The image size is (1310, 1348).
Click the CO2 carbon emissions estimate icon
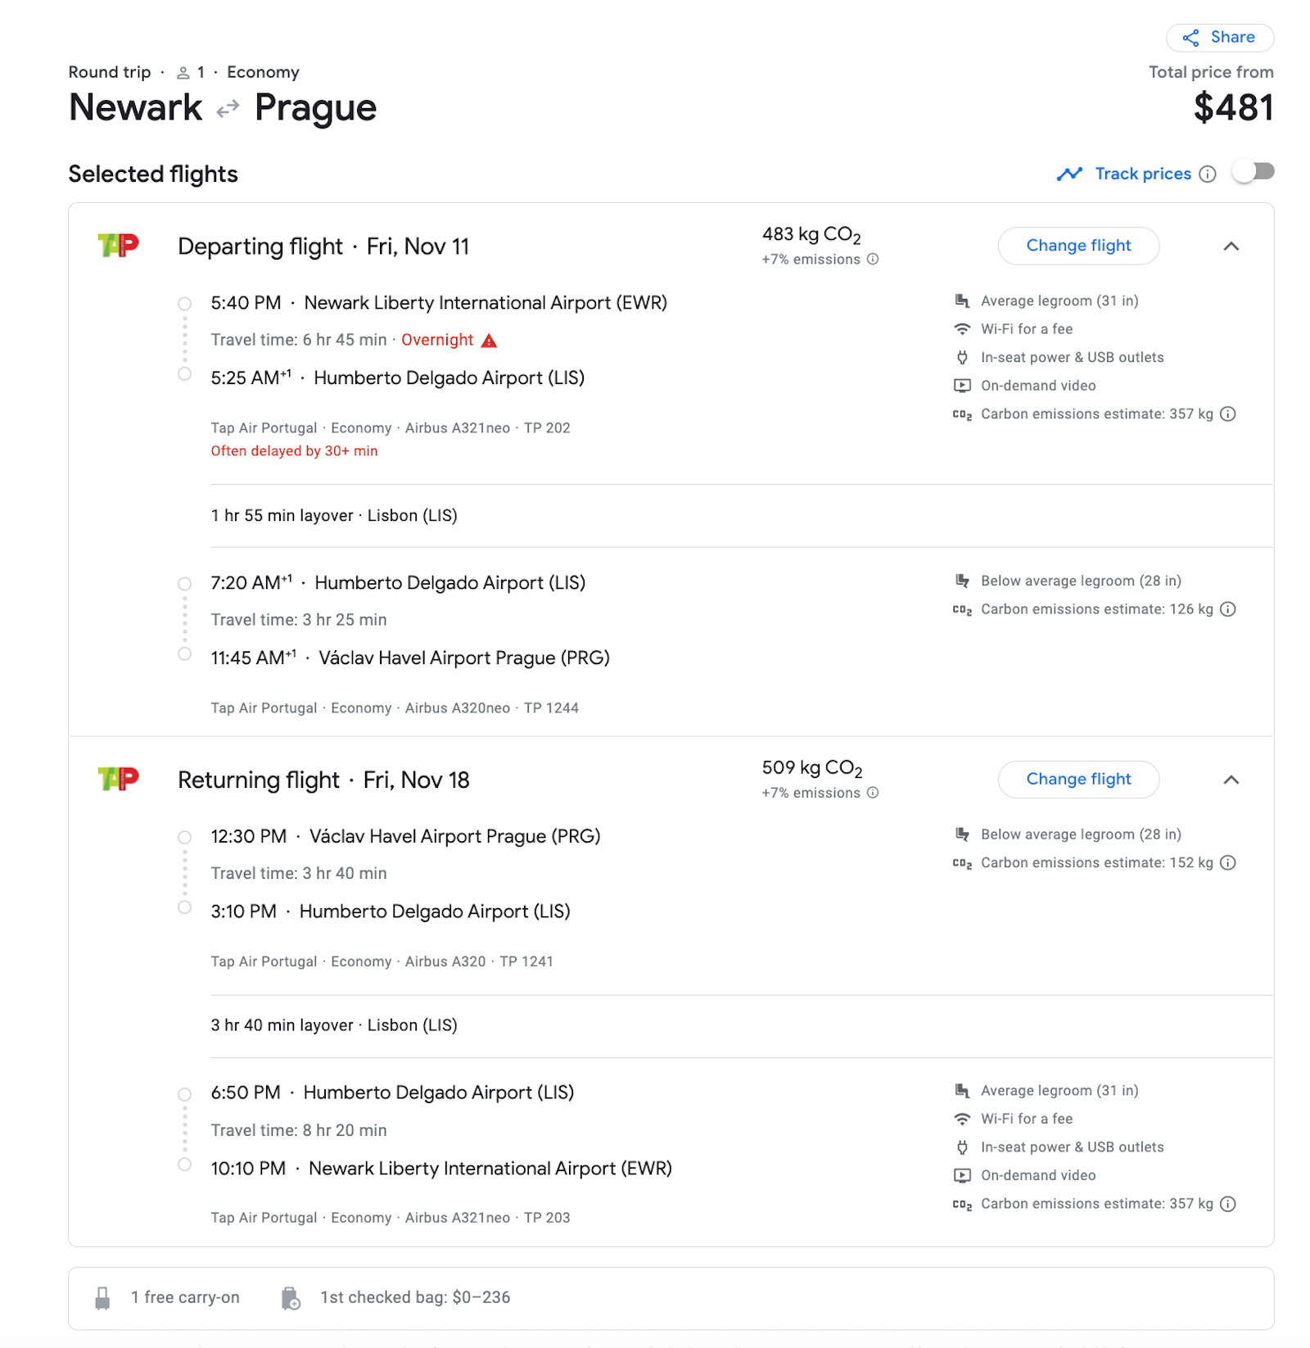[x=961, y=414]
